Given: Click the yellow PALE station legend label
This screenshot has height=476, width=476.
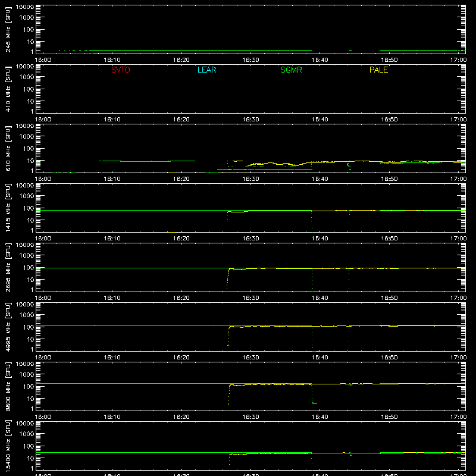Looking at the screenshot, I should [x=378, y=70].
